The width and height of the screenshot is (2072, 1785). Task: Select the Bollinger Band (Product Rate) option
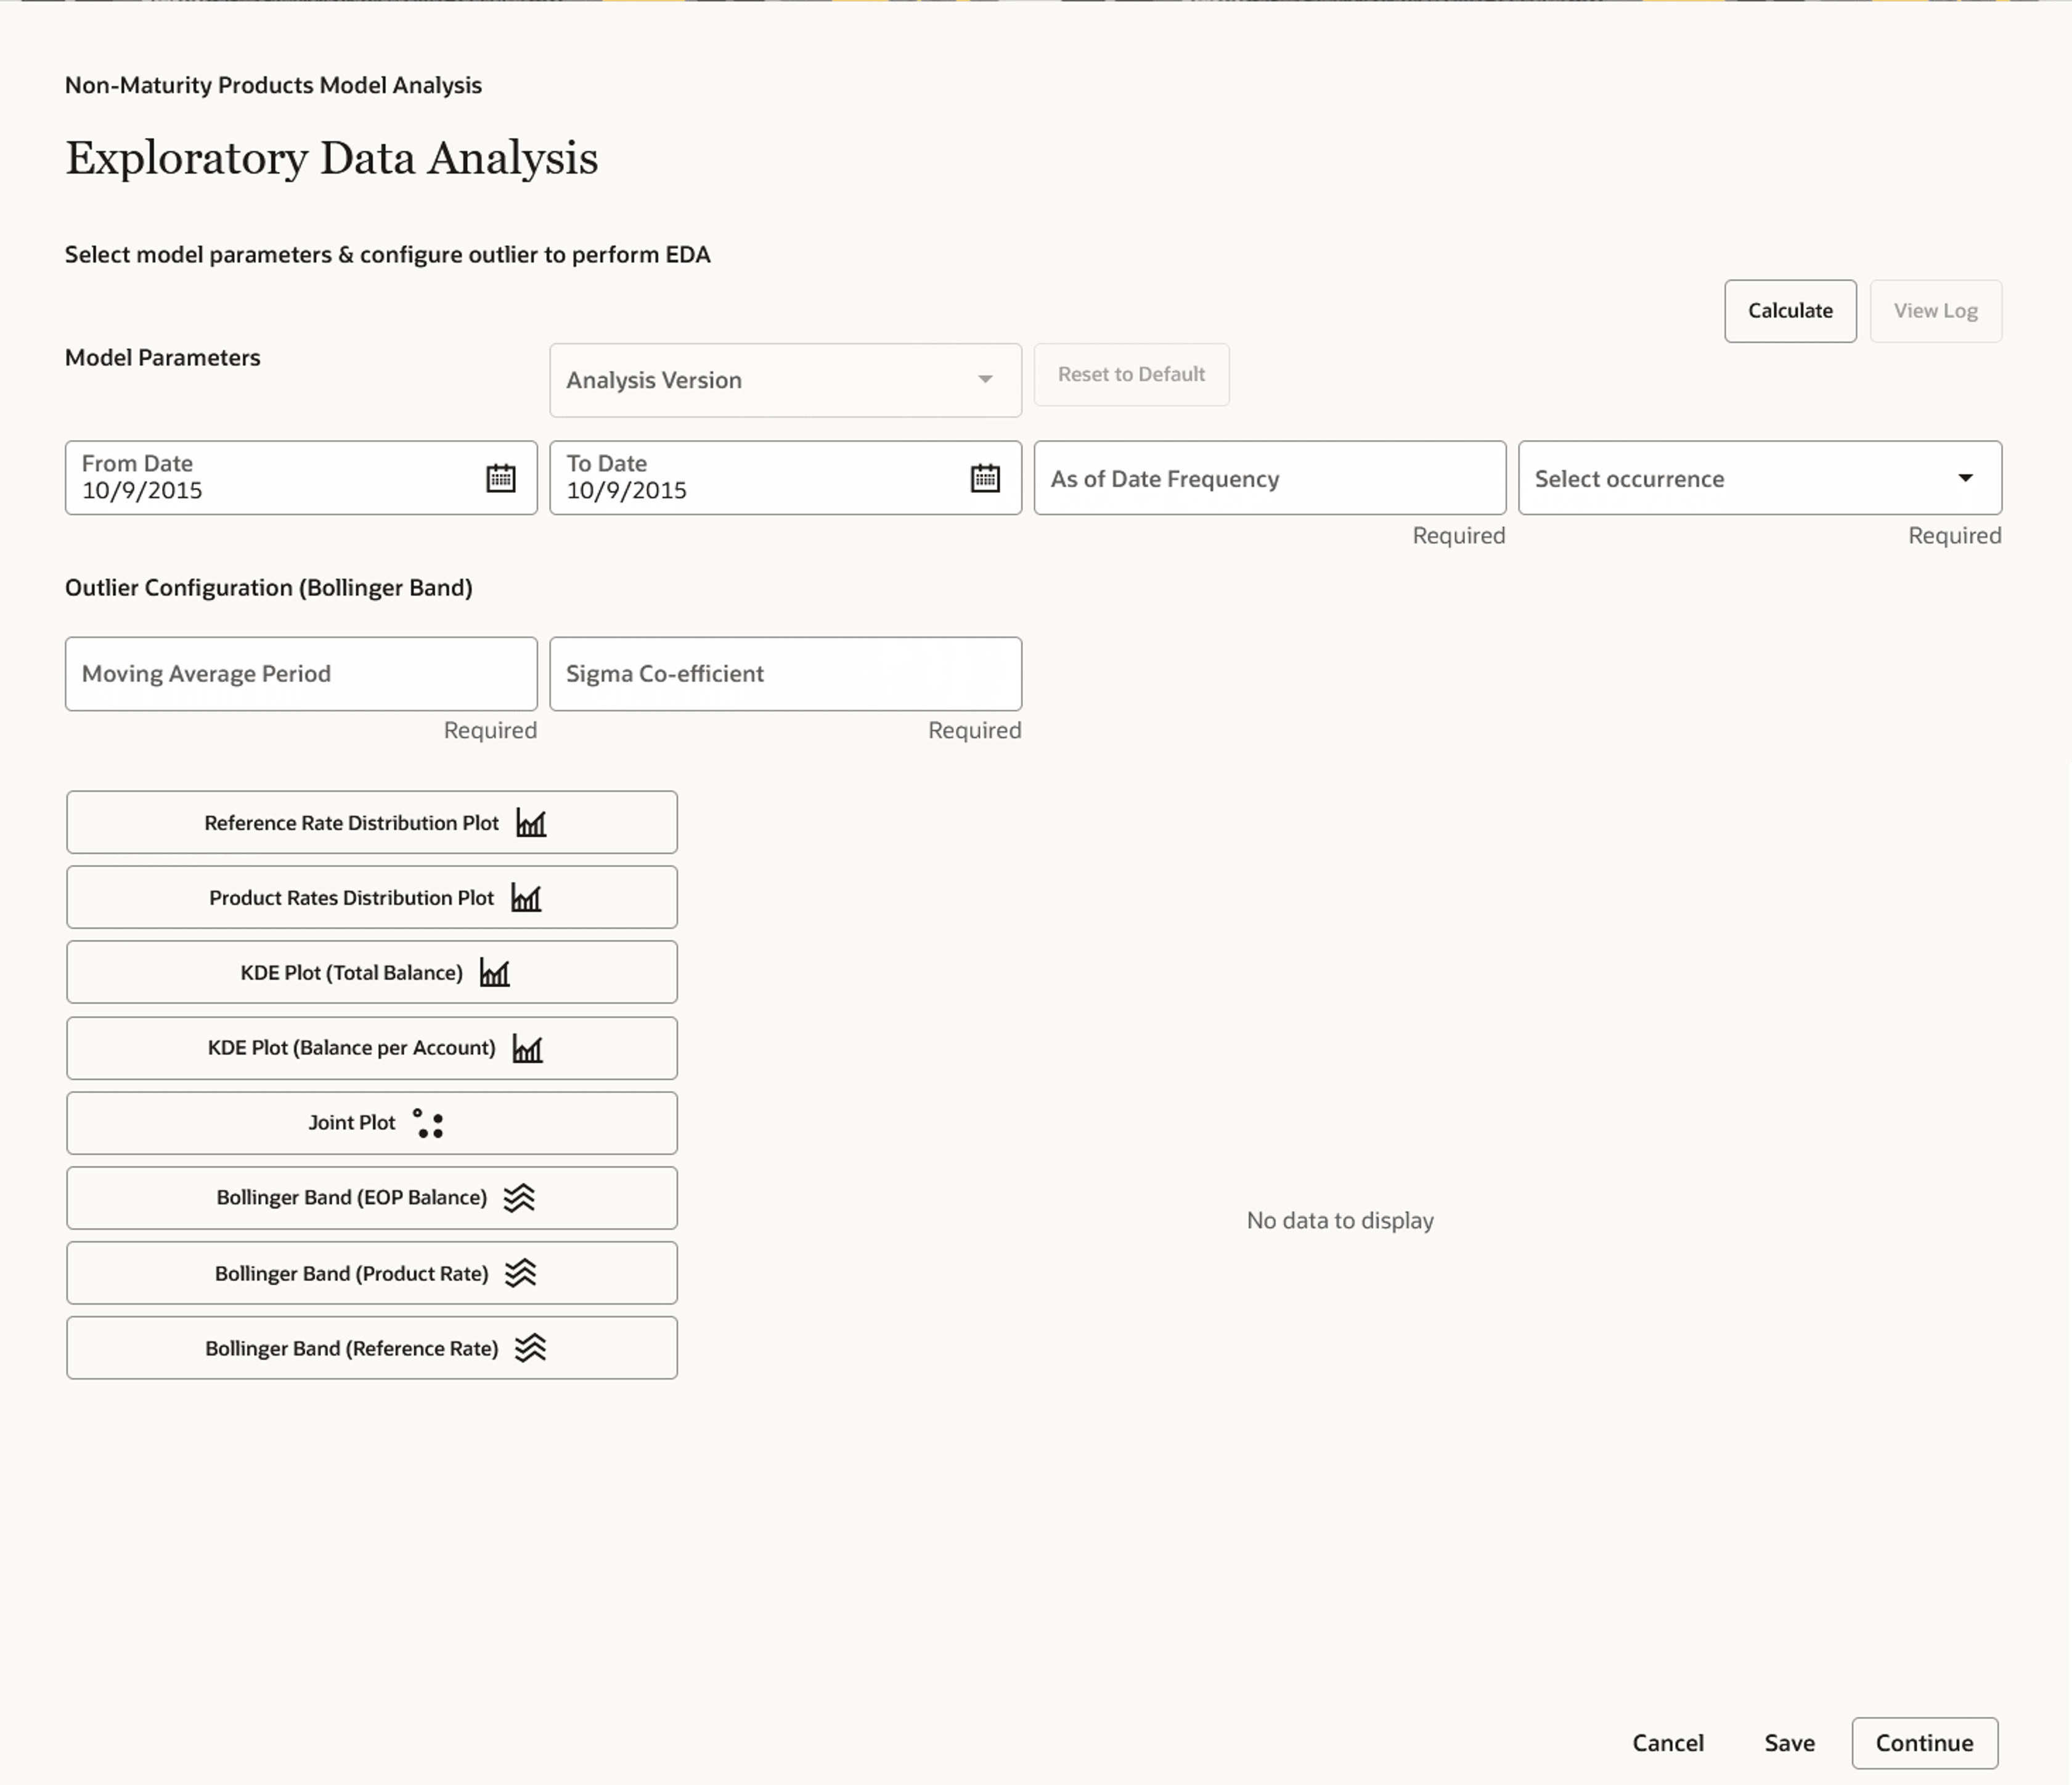(371, 1272)
